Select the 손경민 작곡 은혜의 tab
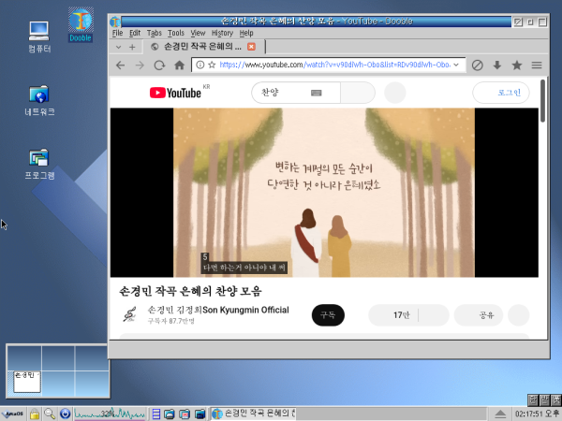The image size is (562, 421). point(203,47)
